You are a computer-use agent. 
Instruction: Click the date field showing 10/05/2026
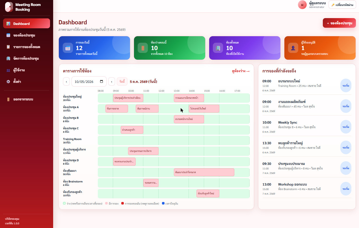89,81
